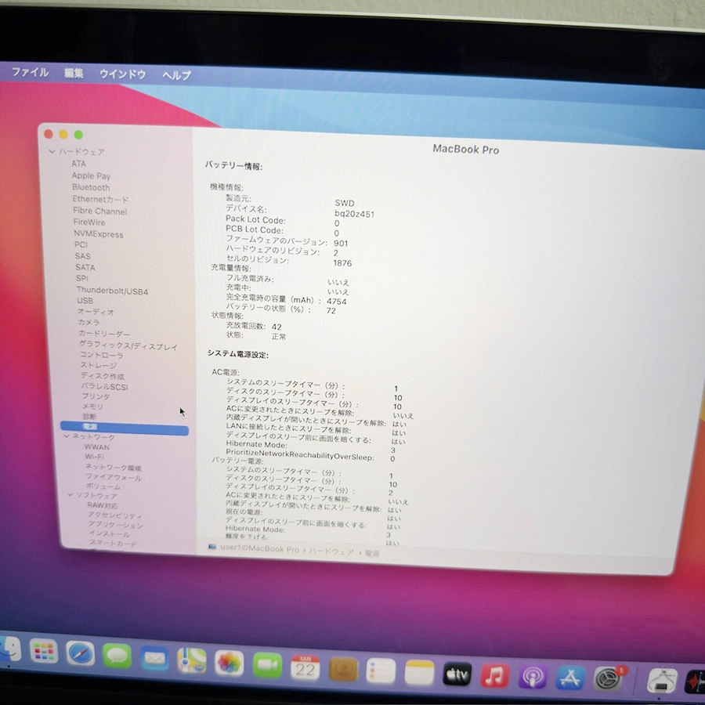Screen dimensions: 705x705
Task: Click user1のMacBook Pro in path bar
Action: [x=259, y=550]
